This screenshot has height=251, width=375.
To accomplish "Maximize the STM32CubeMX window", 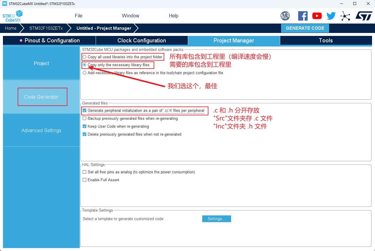I will coord(355,4).
